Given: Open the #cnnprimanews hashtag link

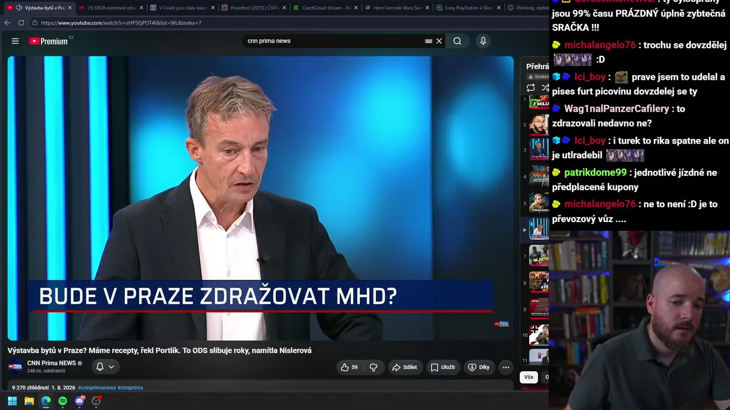Looking at the screenshot, I should [x=97, y=388].
